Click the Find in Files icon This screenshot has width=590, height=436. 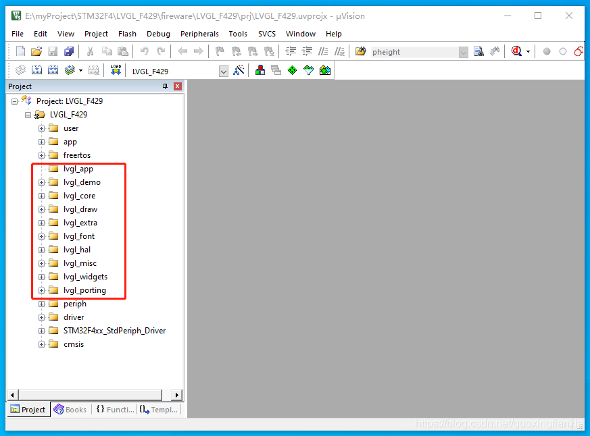[360, 51]
